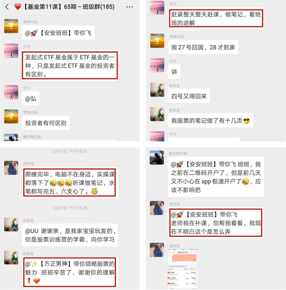The width and height of the screenshot is (286, 290).
Task: Select the 投资者有何区别 message bubble
Action: pyautogui.click(x=46, y=123)
